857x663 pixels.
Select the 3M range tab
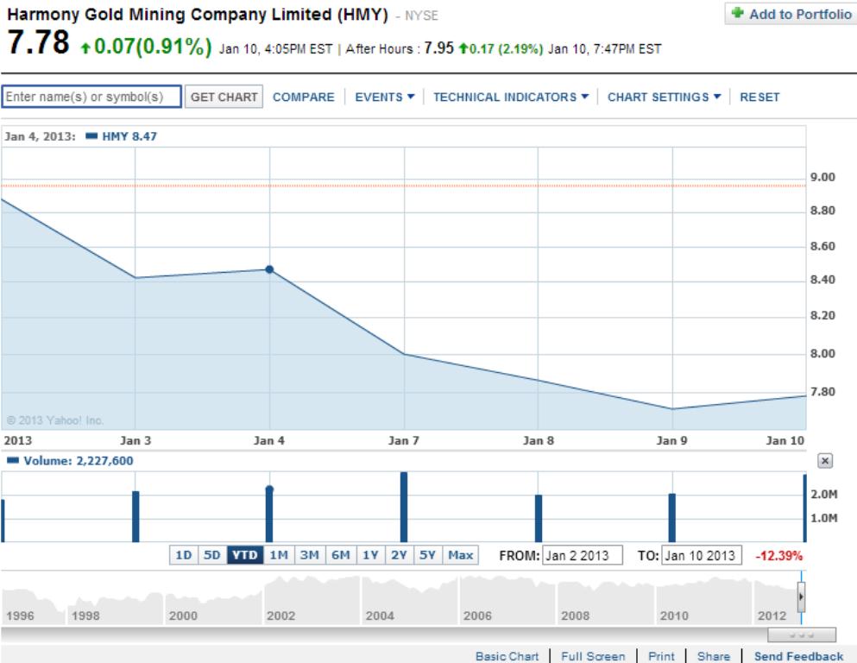309,555
